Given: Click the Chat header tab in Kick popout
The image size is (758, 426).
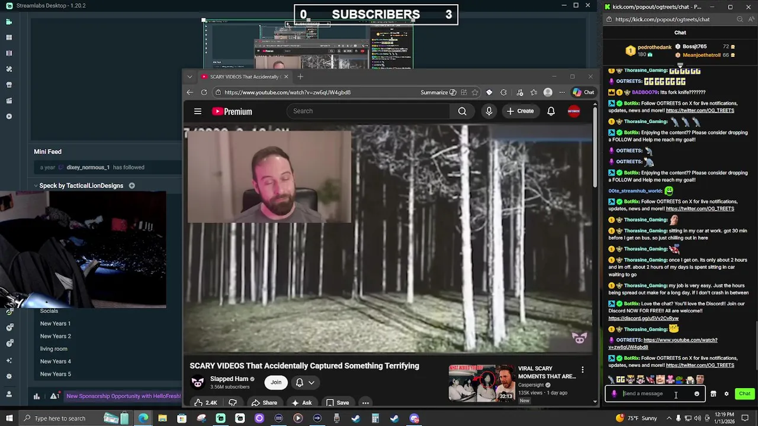Looking at the screenshot, I should (680, 33).
